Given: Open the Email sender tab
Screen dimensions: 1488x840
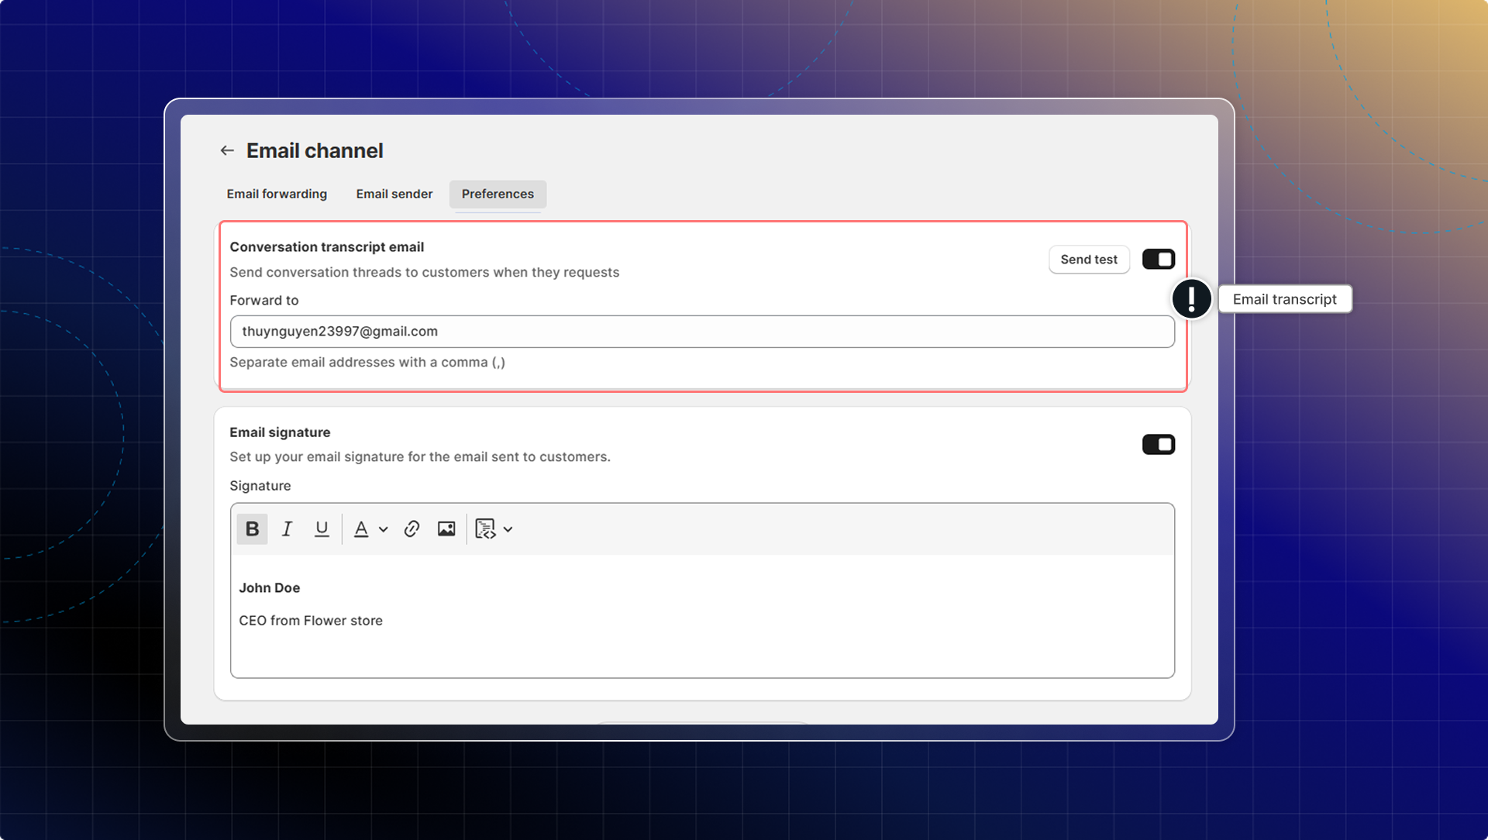Looking at the screenshot, I should point(394,194).
